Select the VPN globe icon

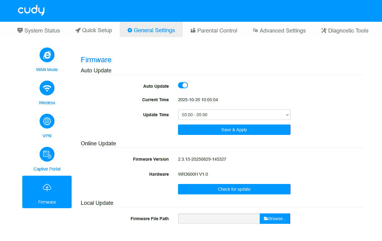[x=47, y=121]
